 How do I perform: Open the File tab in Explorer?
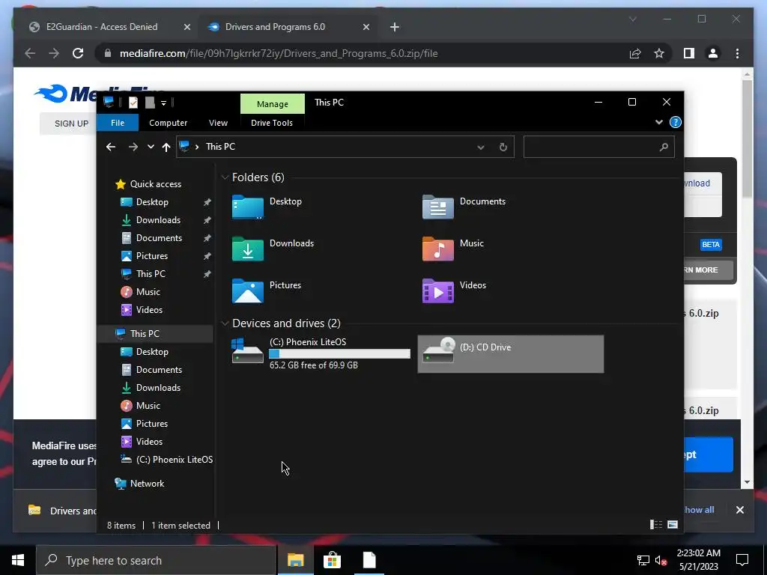point(118,123)
